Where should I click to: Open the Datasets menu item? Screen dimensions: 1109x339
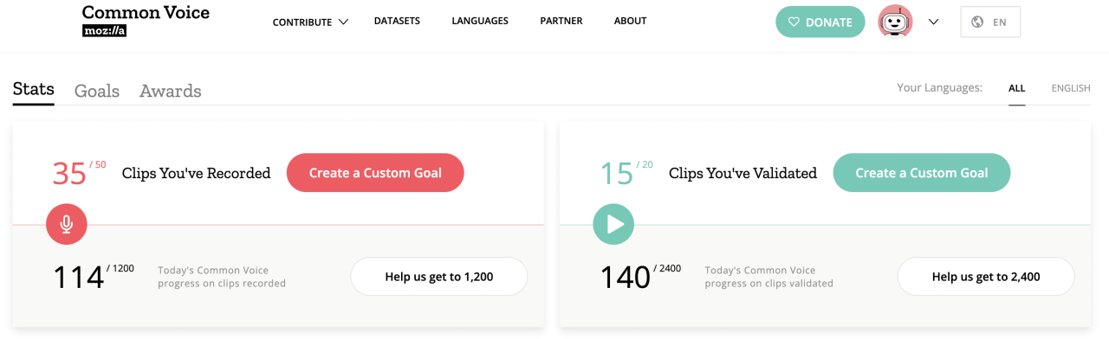[x=397, y=21]
